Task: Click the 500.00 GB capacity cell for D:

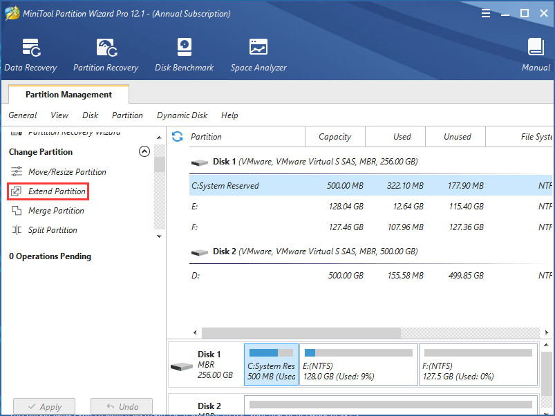Action: click(346, 275)
